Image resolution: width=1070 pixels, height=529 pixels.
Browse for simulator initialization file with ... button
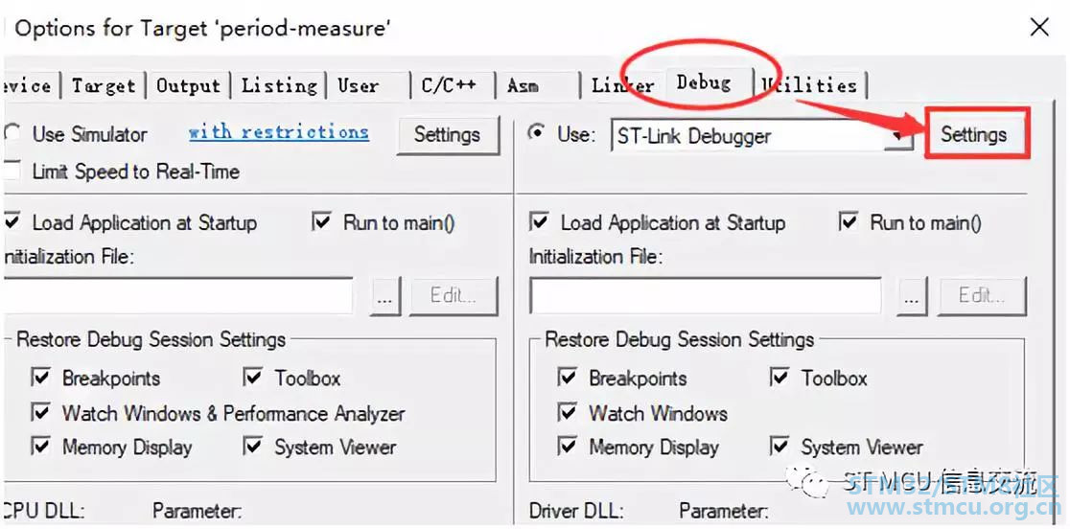(384, 296)
